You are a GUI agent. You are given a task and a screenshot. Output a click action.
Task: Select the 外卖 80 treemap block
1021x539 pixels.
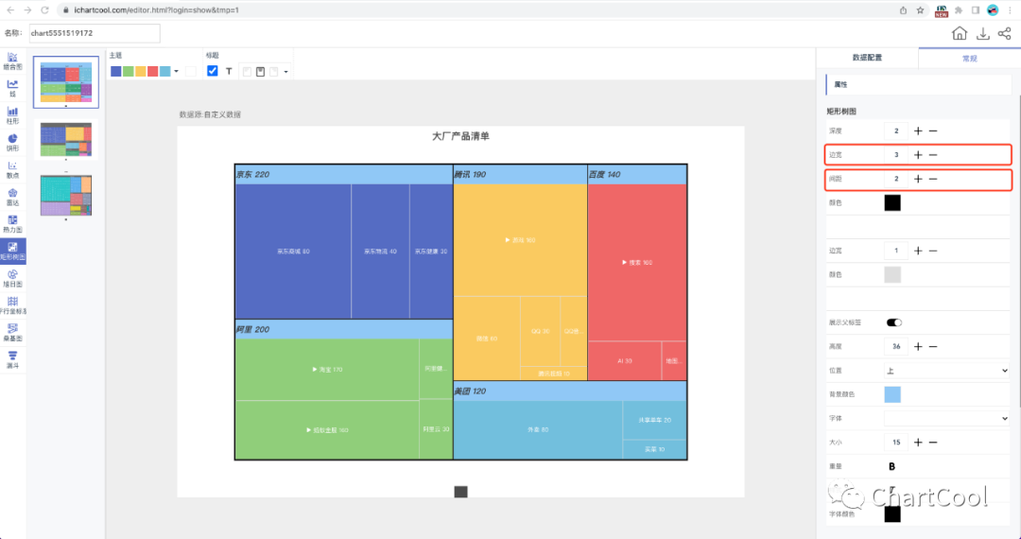538,429
